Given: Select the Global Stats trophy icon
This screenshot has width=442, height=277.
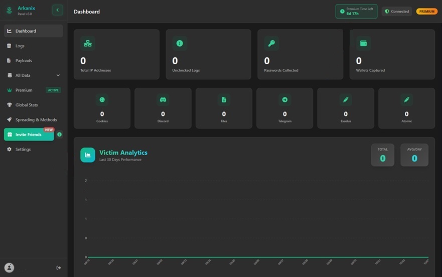Looking at the screenshot, I should [x=9, y=105].
